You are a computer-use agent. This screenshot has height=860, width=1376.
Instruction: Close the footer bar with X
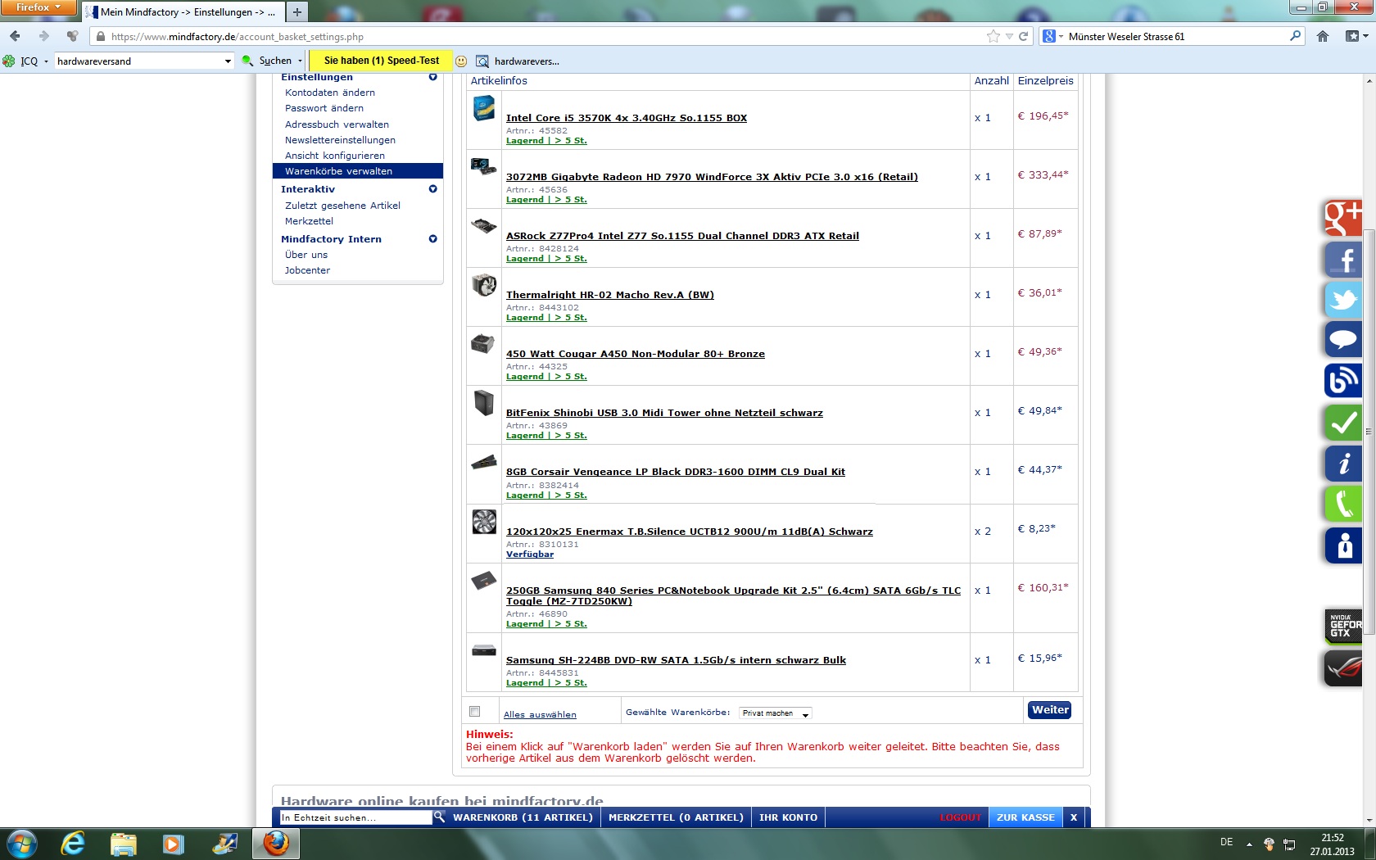click(1074, 817)
